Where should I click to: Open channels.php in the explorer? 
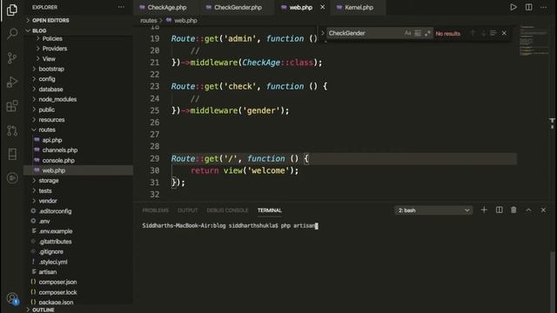tap(60, 150)
